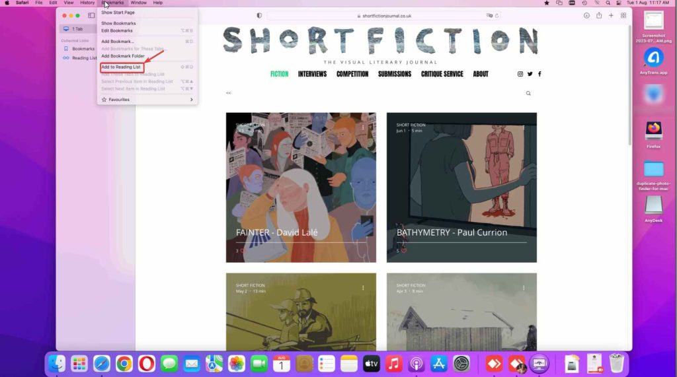Open the History menu

(x=87, y=3)
